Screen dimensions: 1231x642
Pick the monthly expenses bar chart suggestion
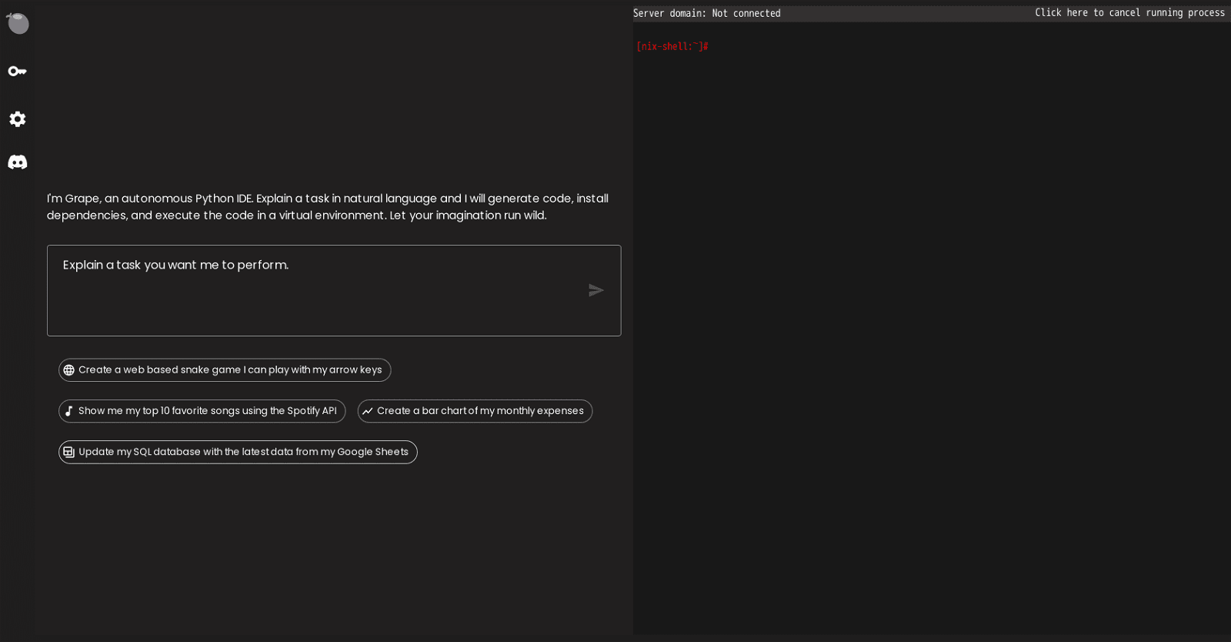tap(480, 411)
